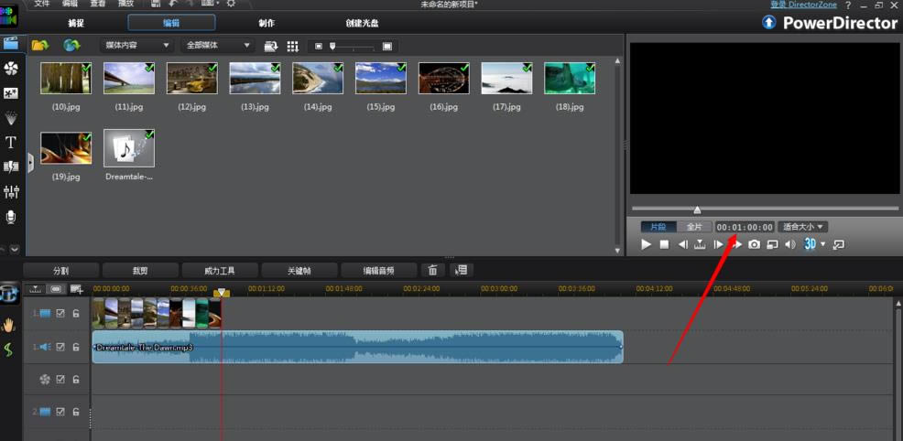Open the 全部媒体 filter dropdown

click(x=218, y=46)
